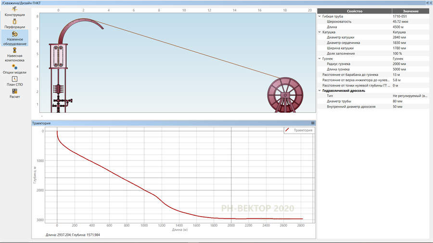Screen dimensions: 433x243
Task: Open the Тип value dropdown for дроссель
Action: [x=409, y=96]
